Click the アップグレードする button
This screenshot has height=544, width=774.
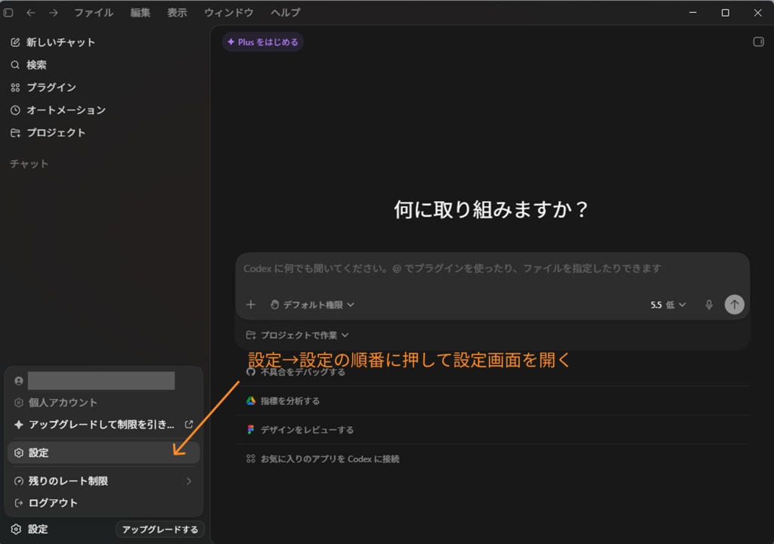[x=160, y=529]
